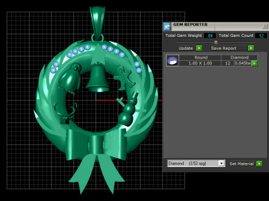Screen dimensions: 269x201
Task: Select the snowman figure on the wreath
Action: click(128, 110)
